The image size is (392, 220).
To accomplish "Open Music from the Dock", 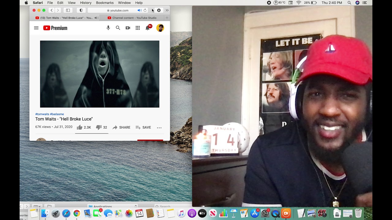I will pyautogui.click(x=181, y=213).
